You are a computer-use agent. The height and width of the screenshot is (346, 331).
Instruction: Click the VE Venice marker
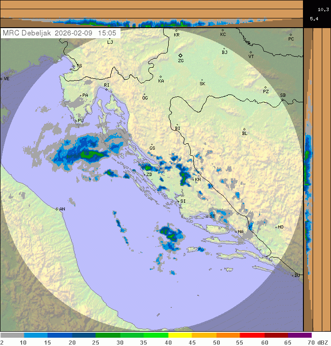[x=2, y=79]
